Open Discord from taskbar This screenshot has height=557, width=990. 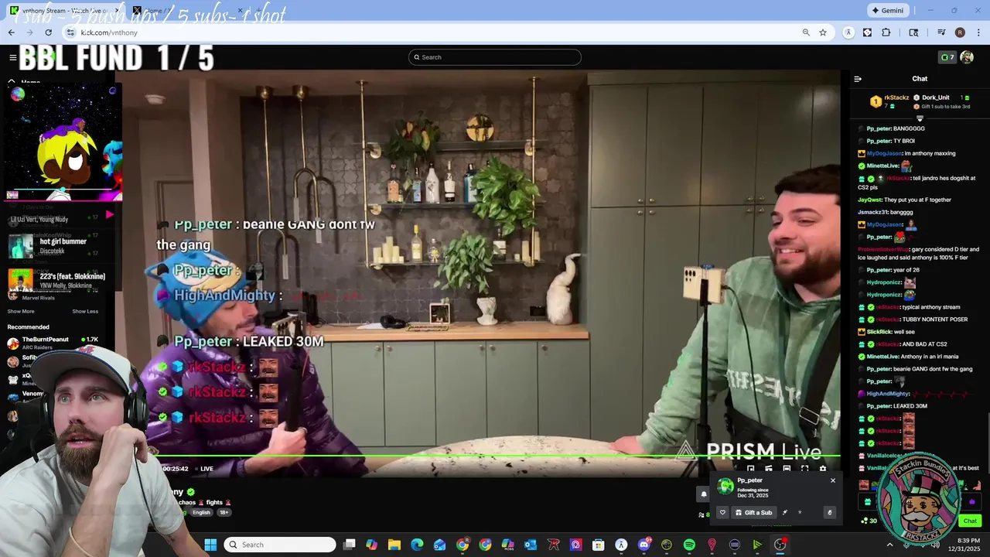tap(644, 545)
